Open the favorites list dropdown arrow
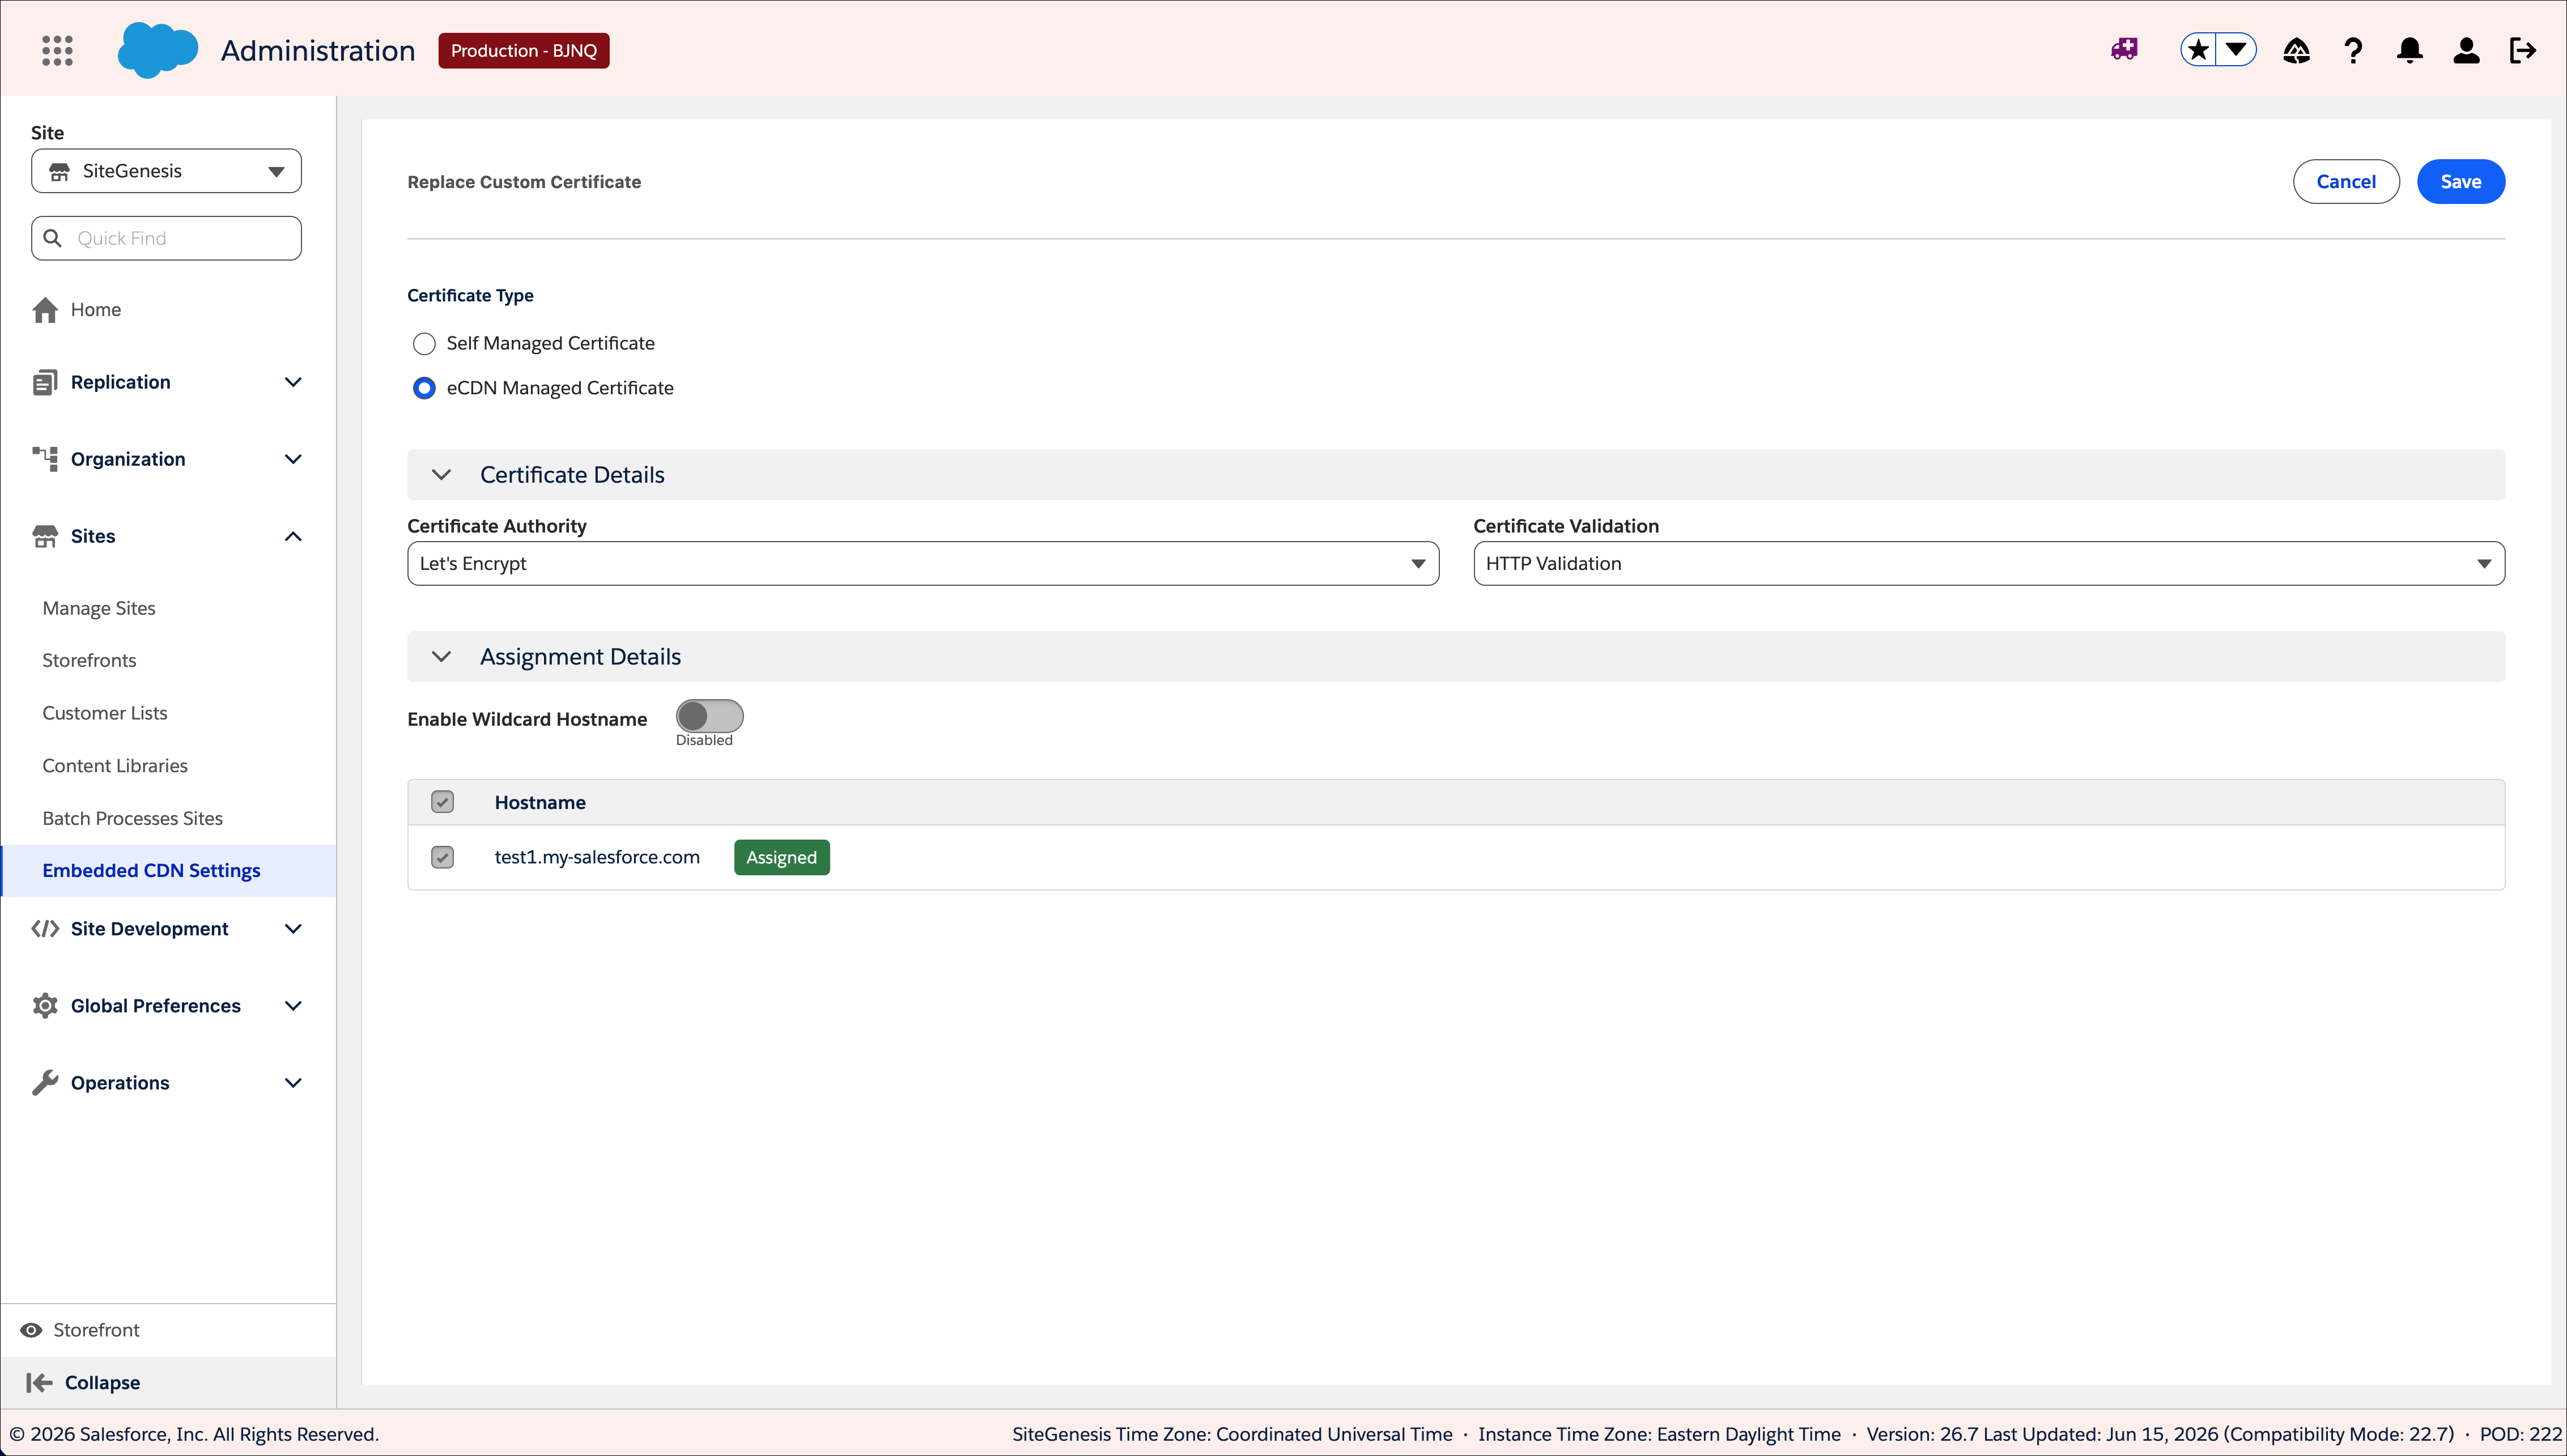Screen dimensions: 2567x1456 click(2237, 50)
